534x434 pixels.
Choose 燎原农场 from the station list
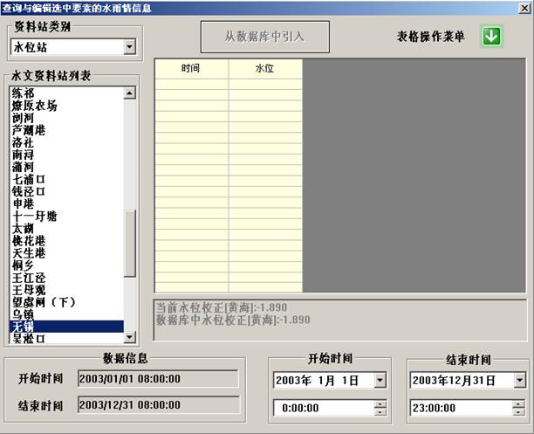point(35,106)
